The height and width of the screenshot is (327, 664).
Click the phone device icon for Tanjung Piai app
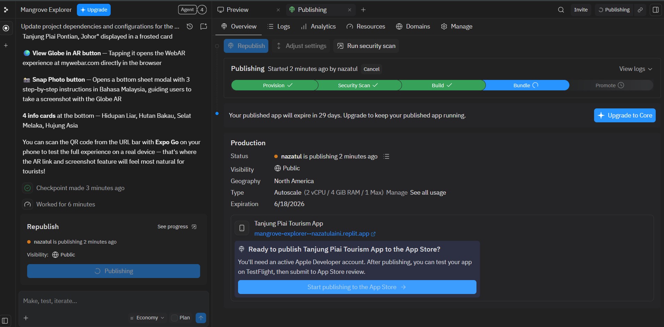tap(242, 228)
